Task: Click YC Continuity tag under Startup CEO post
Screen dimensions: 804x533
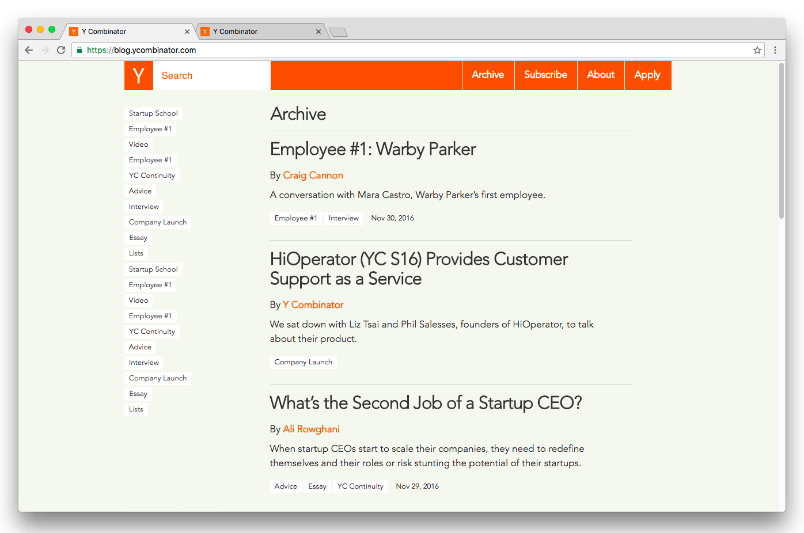Action: [x=361, y=486]
